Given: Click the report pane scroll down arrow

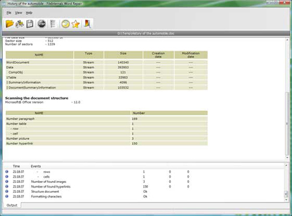Looking at the screenshot, I should click(287, 158).
